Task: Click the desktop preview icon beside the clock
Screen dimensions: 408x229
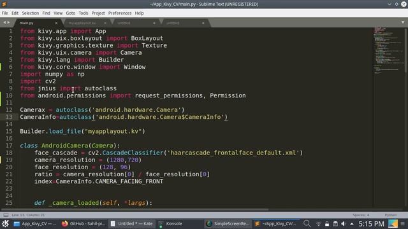Action: 393,223
